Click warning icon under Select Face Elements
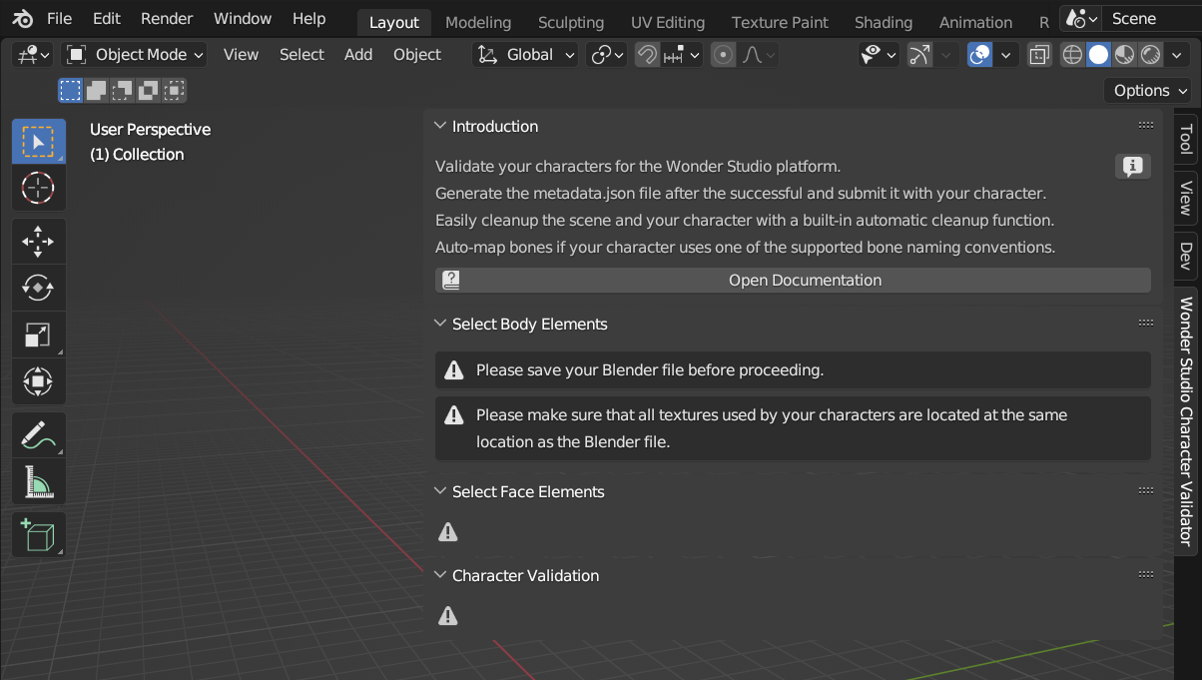This screenshot has width=1202, height=680. [448, 532]
